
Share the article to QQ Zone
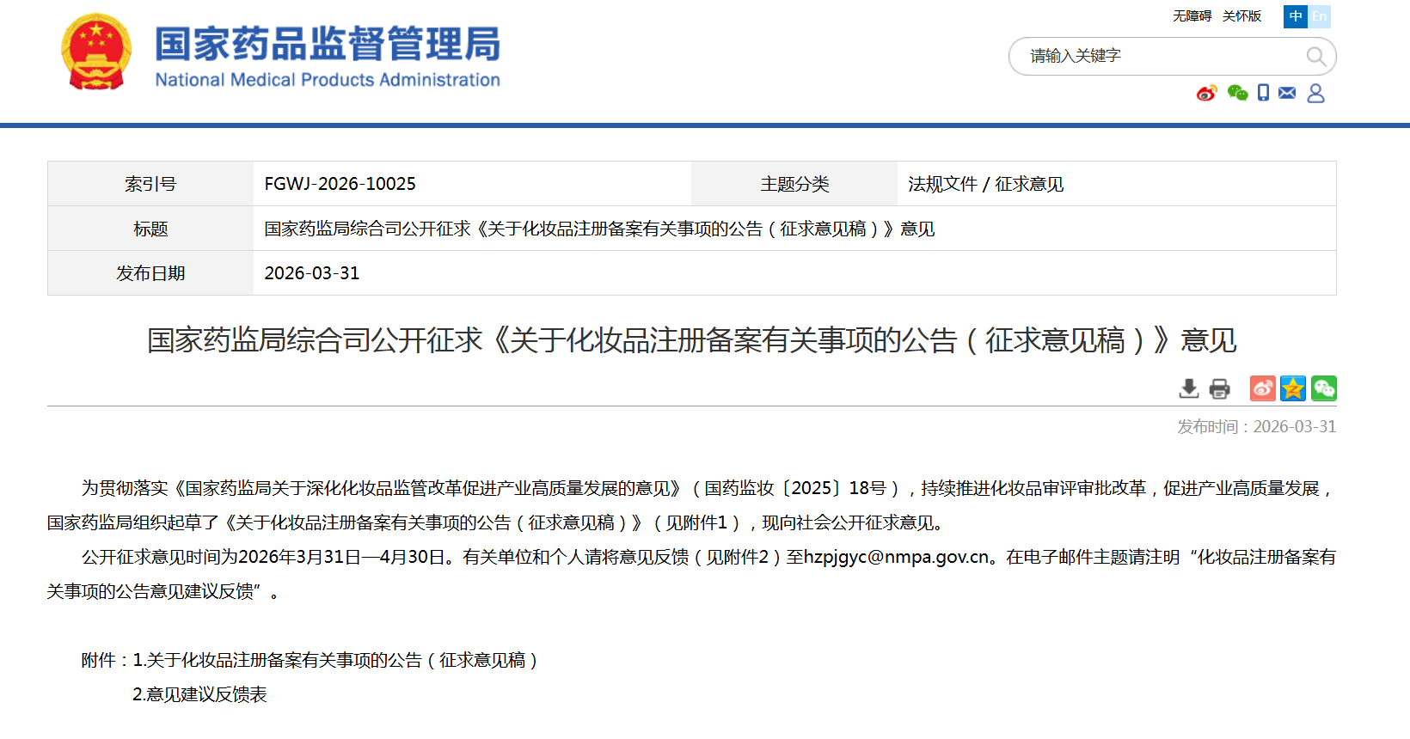tap(1292, 388)
